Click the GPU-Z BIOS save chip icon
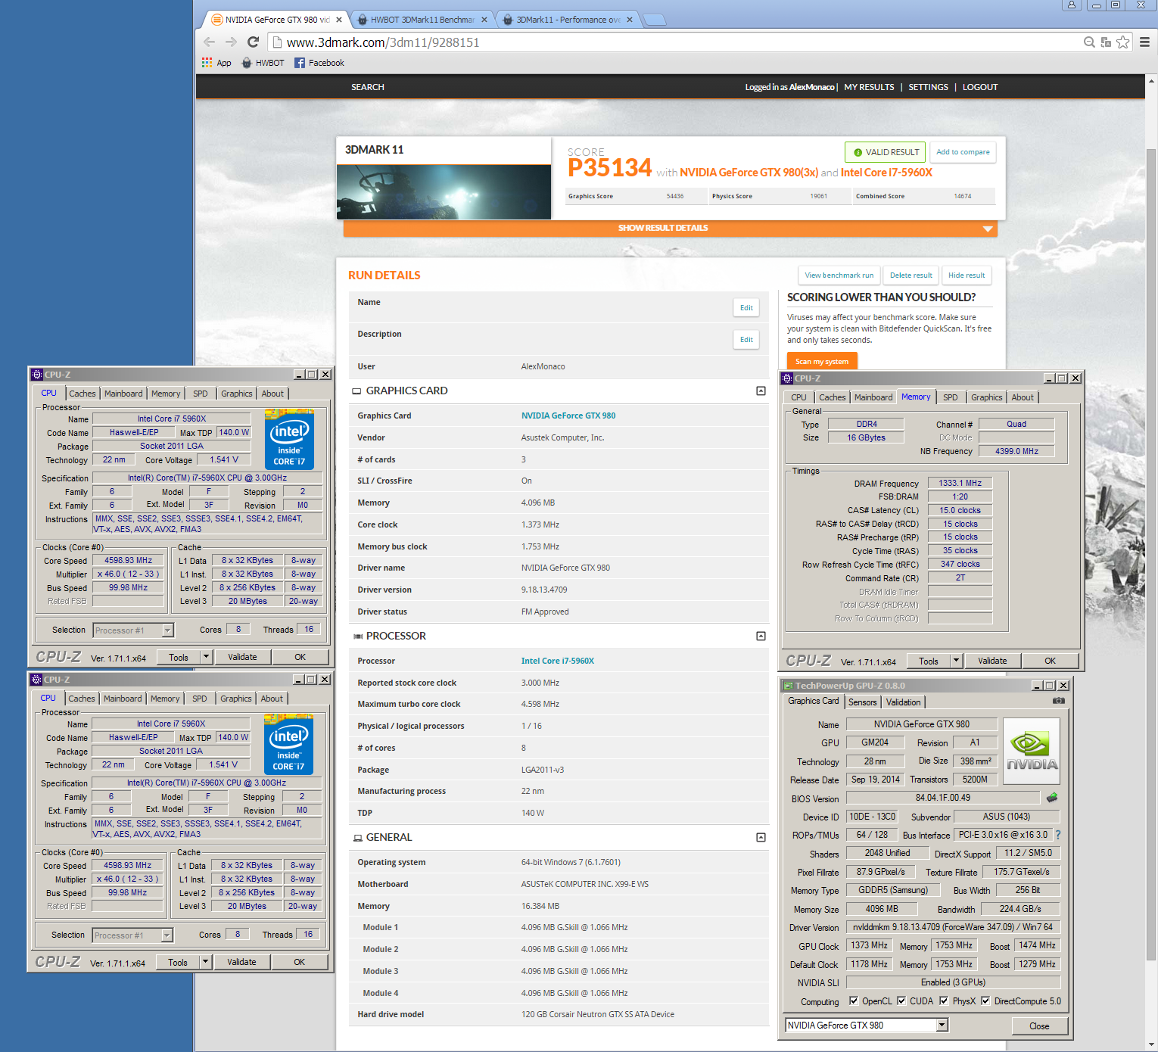1158x1052 pixels. 1052,798
